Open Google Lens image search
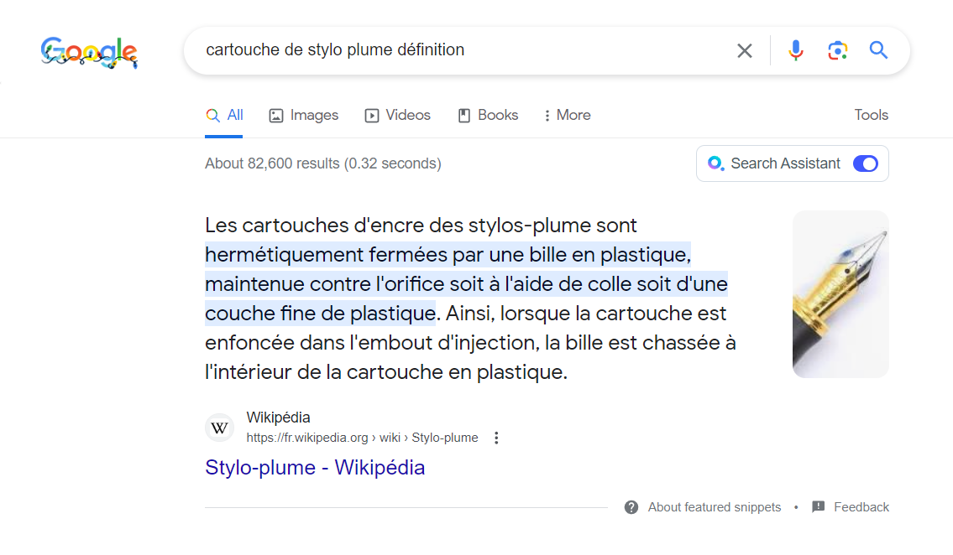Viewport: 953px width, 555px height. tap(837, 50)
